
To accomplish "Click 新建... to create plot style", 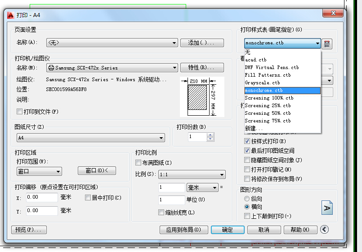I will [x=282, y=128].
